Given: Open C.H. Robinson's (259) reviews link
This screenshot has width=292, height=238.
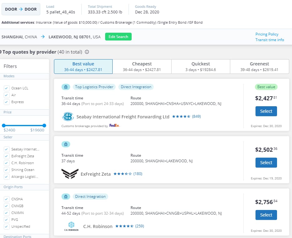Looking at the screenshot, I should tap(140, 226).
